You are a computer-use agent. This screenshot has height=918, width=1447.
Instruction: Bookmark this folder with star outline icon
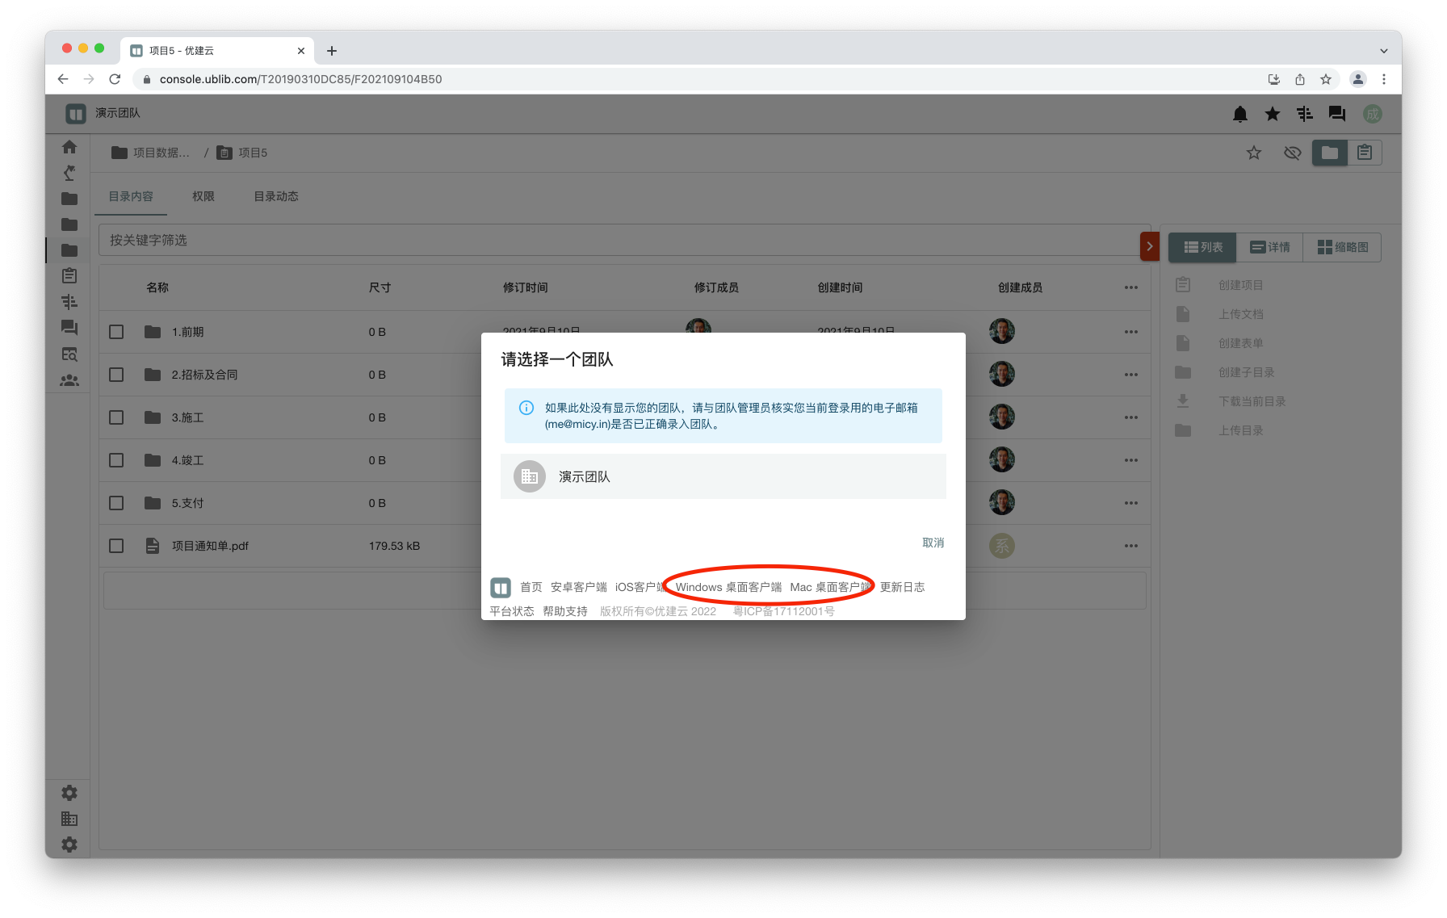pos(1253,153)
